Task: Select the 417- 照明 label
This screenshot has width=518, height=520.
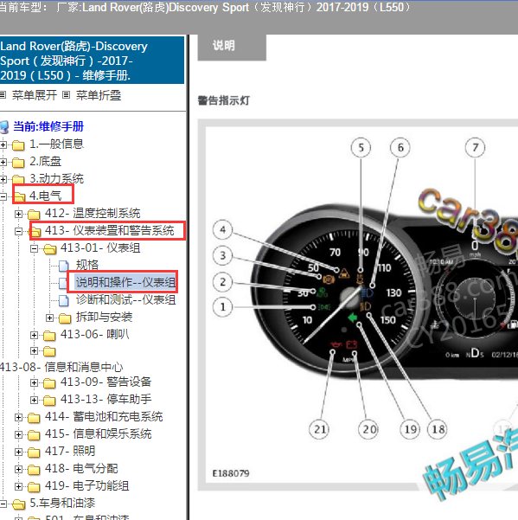Action: (x=70, y=451)
